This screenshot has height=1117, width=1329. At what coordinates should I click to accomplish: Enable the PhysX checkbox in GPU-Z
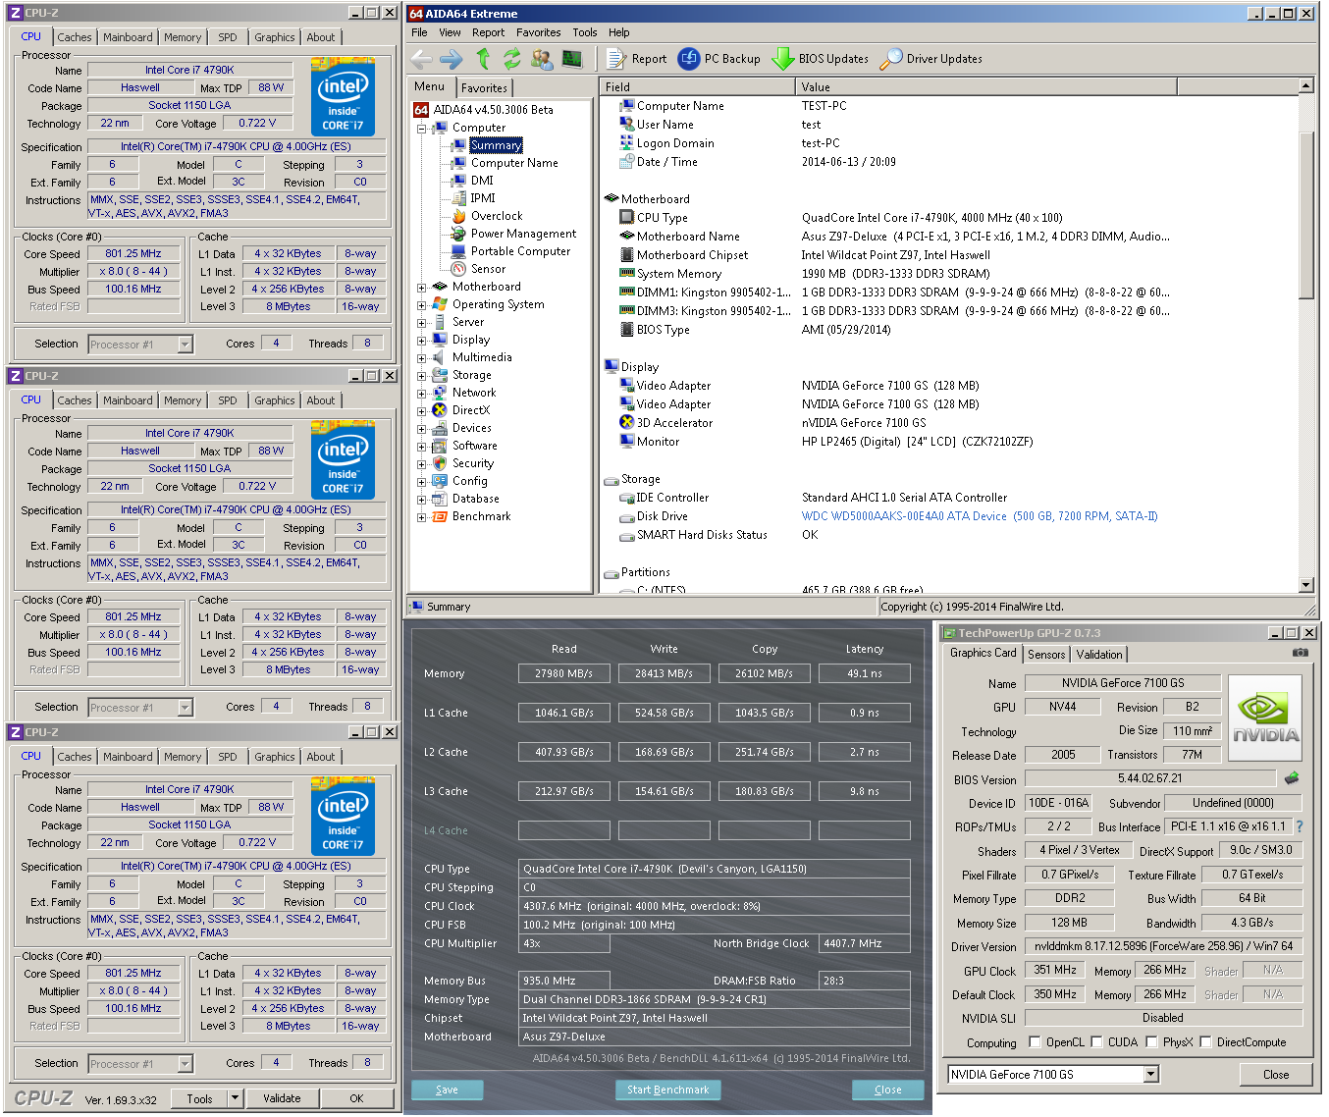1150,1042
